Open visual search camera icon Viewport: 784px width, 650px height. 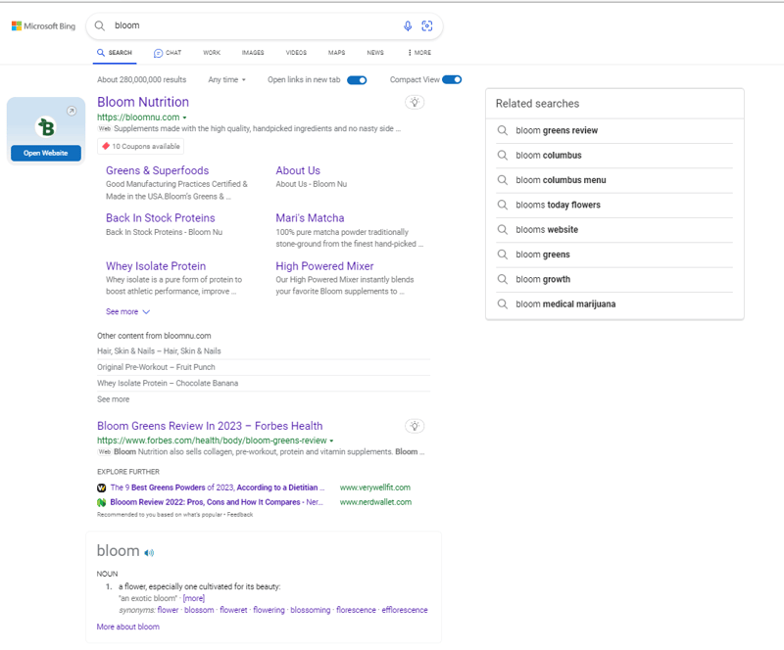[427, 26]
